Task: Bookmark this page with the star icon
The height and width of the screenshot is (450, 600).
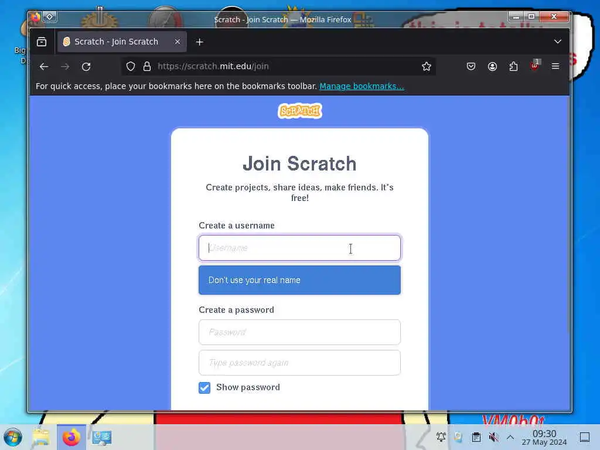Action: [427, 67]
